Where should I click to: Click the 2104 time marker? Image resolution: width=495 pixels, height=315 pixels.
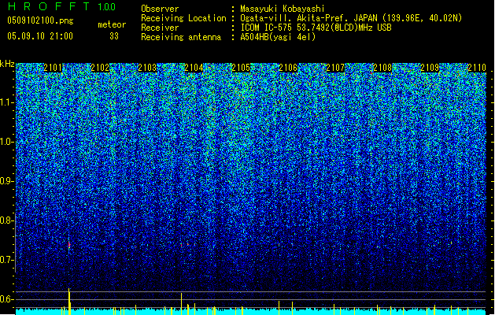click(194, 68)
